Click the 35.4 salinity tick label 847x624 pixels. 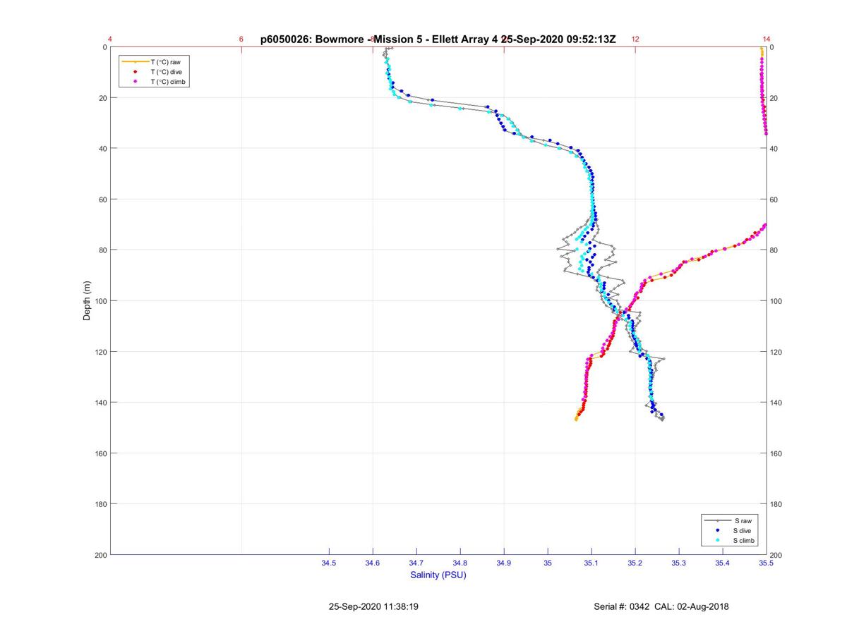click(723, 563)
